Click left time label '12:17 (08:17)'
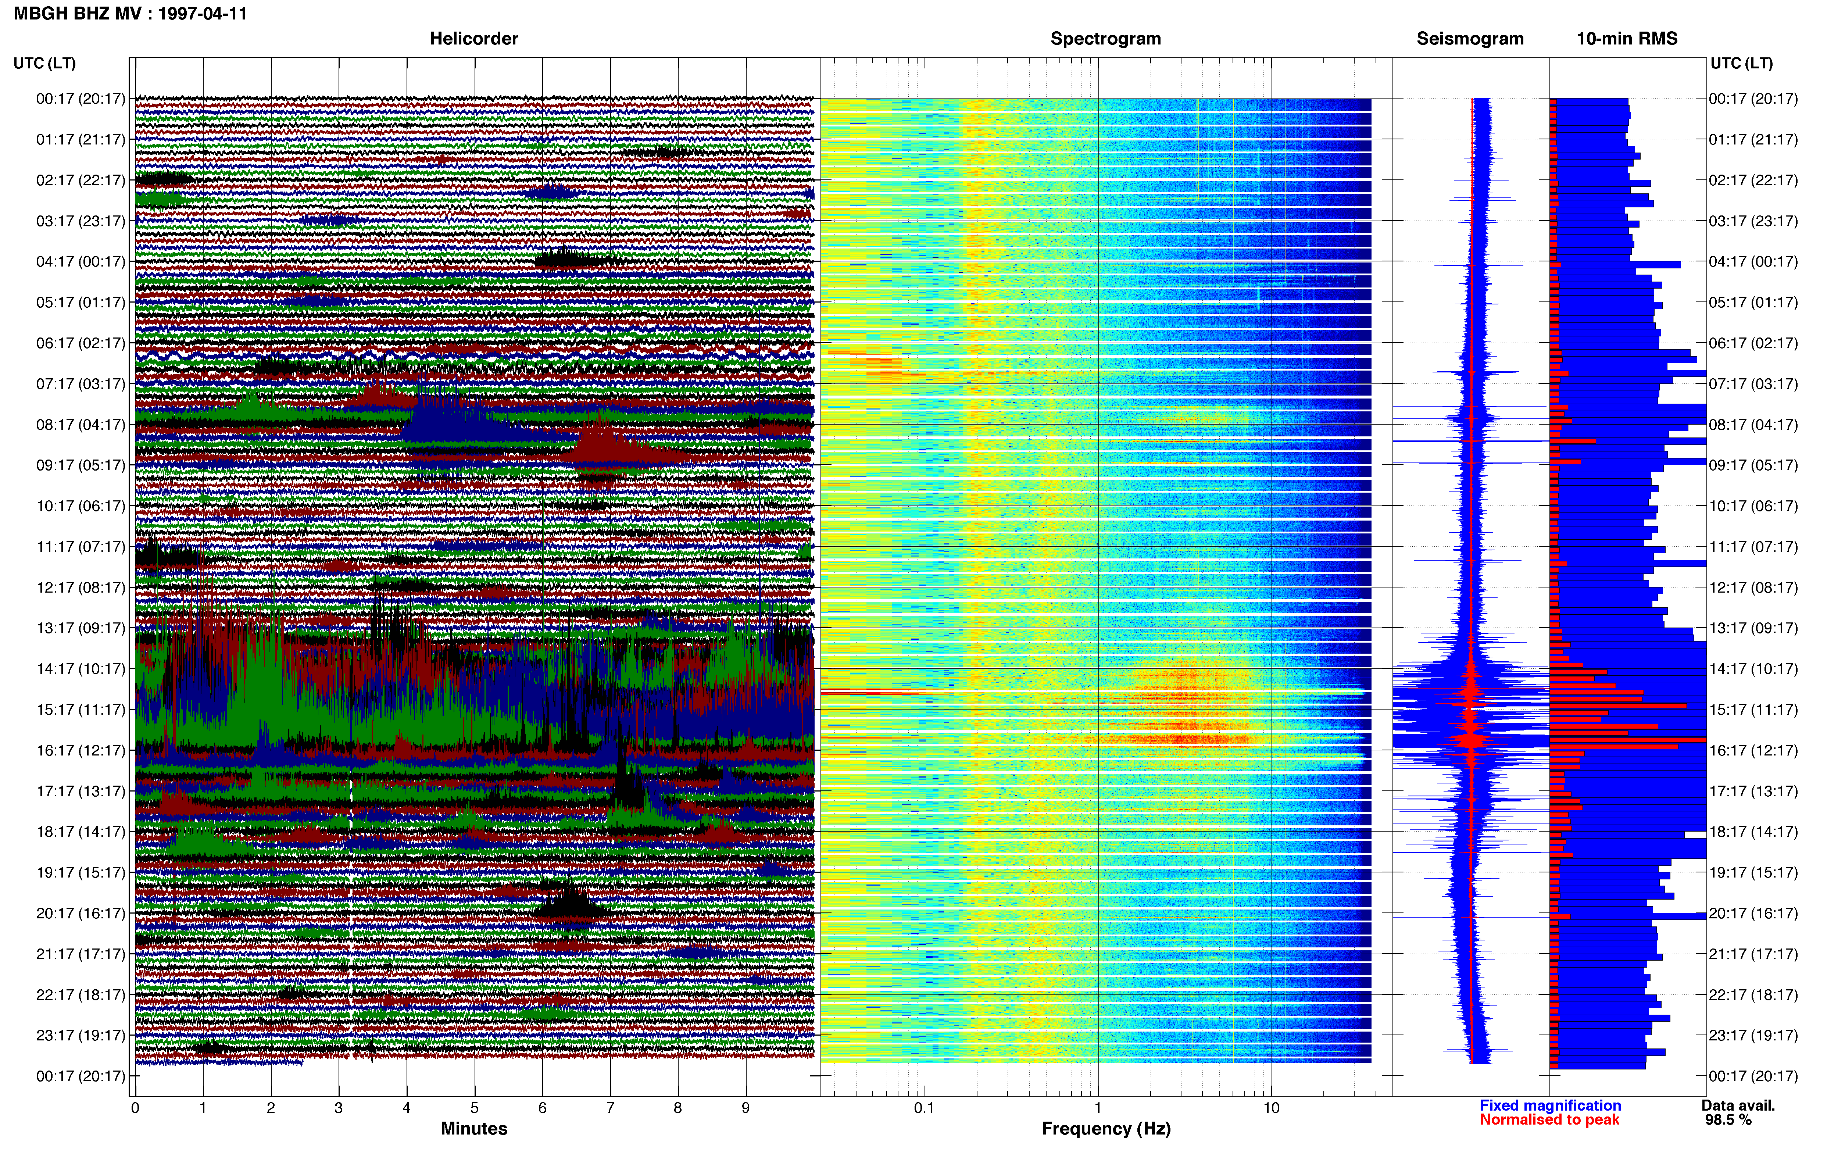This screenshot has height=1154, width=1845. pos(81,588)
